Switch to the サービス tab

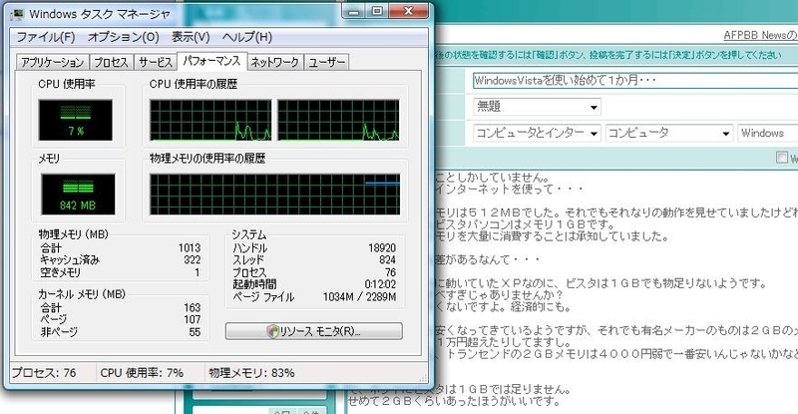point(156,62)
